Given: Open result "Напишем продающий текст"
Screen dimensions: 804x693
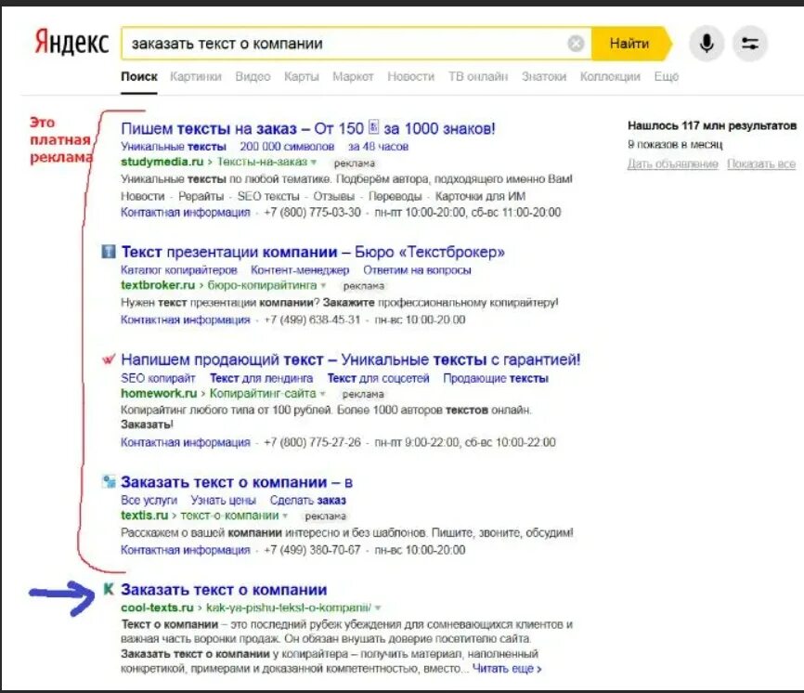Looking at the screenshot, I should 351,360.
